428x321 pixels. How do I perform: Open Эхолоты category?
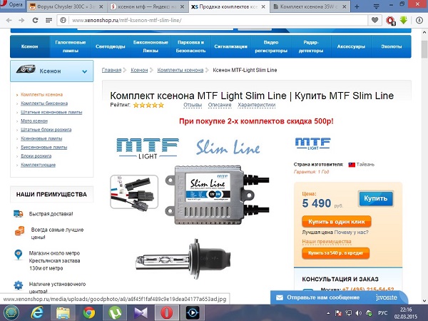[x=391, y=46]
